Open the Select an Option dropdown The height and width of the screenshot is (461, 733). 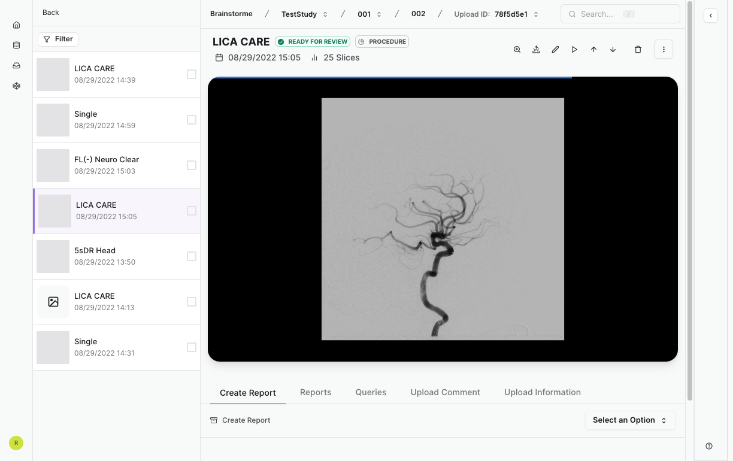click(630, 420)
